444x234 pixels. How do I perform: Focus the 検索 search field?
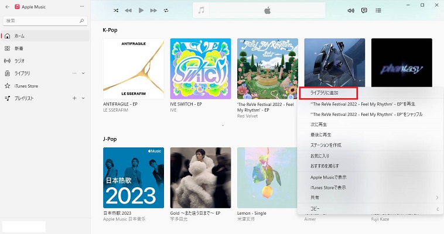[45, 20]
